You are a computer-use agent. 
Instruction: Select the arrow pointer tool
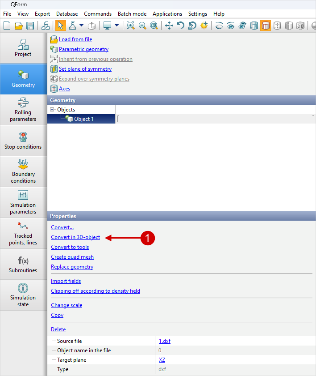(59, 26)
